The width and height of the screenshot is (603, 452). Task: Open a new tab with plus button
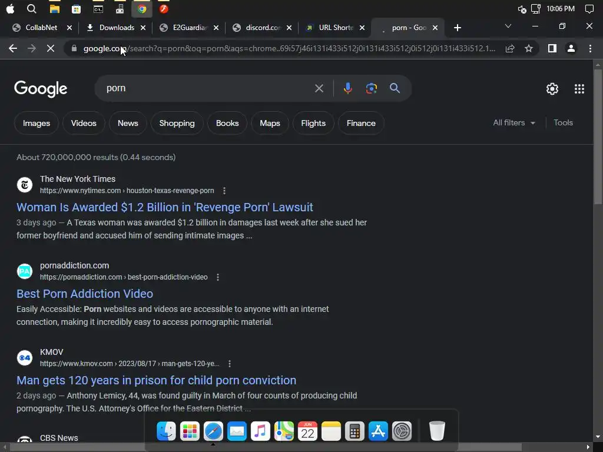pos(457,28)
